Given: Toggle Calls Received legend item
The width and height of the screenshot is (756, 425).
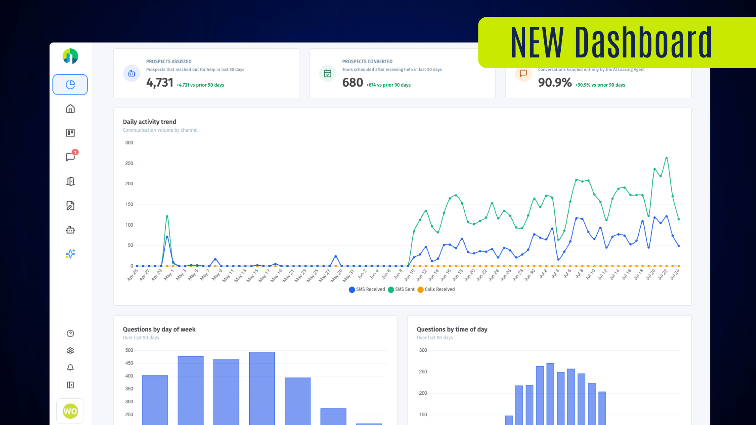Looking at the screenshot, I should [x=436, y=290].
